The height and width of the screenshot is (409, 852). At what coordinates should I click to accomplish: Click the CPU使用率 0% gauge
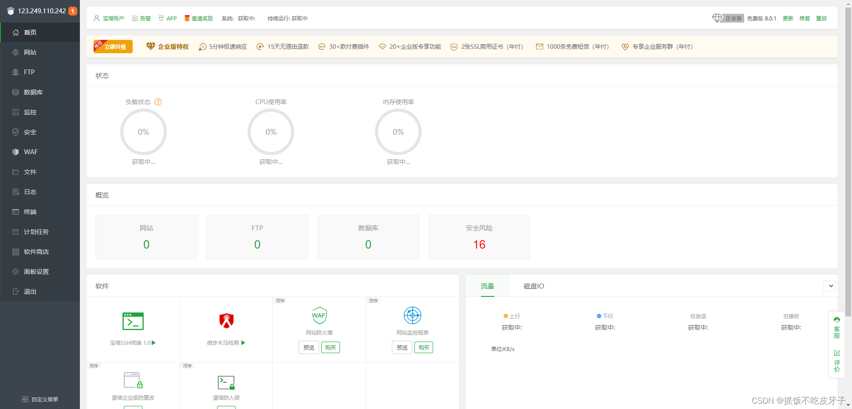point(271,132)
